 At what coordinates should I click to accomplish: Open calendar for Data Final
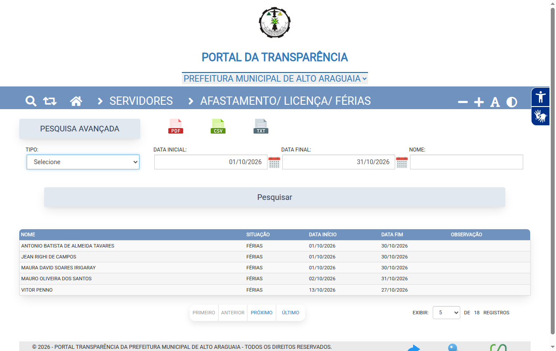coord(402,162)
